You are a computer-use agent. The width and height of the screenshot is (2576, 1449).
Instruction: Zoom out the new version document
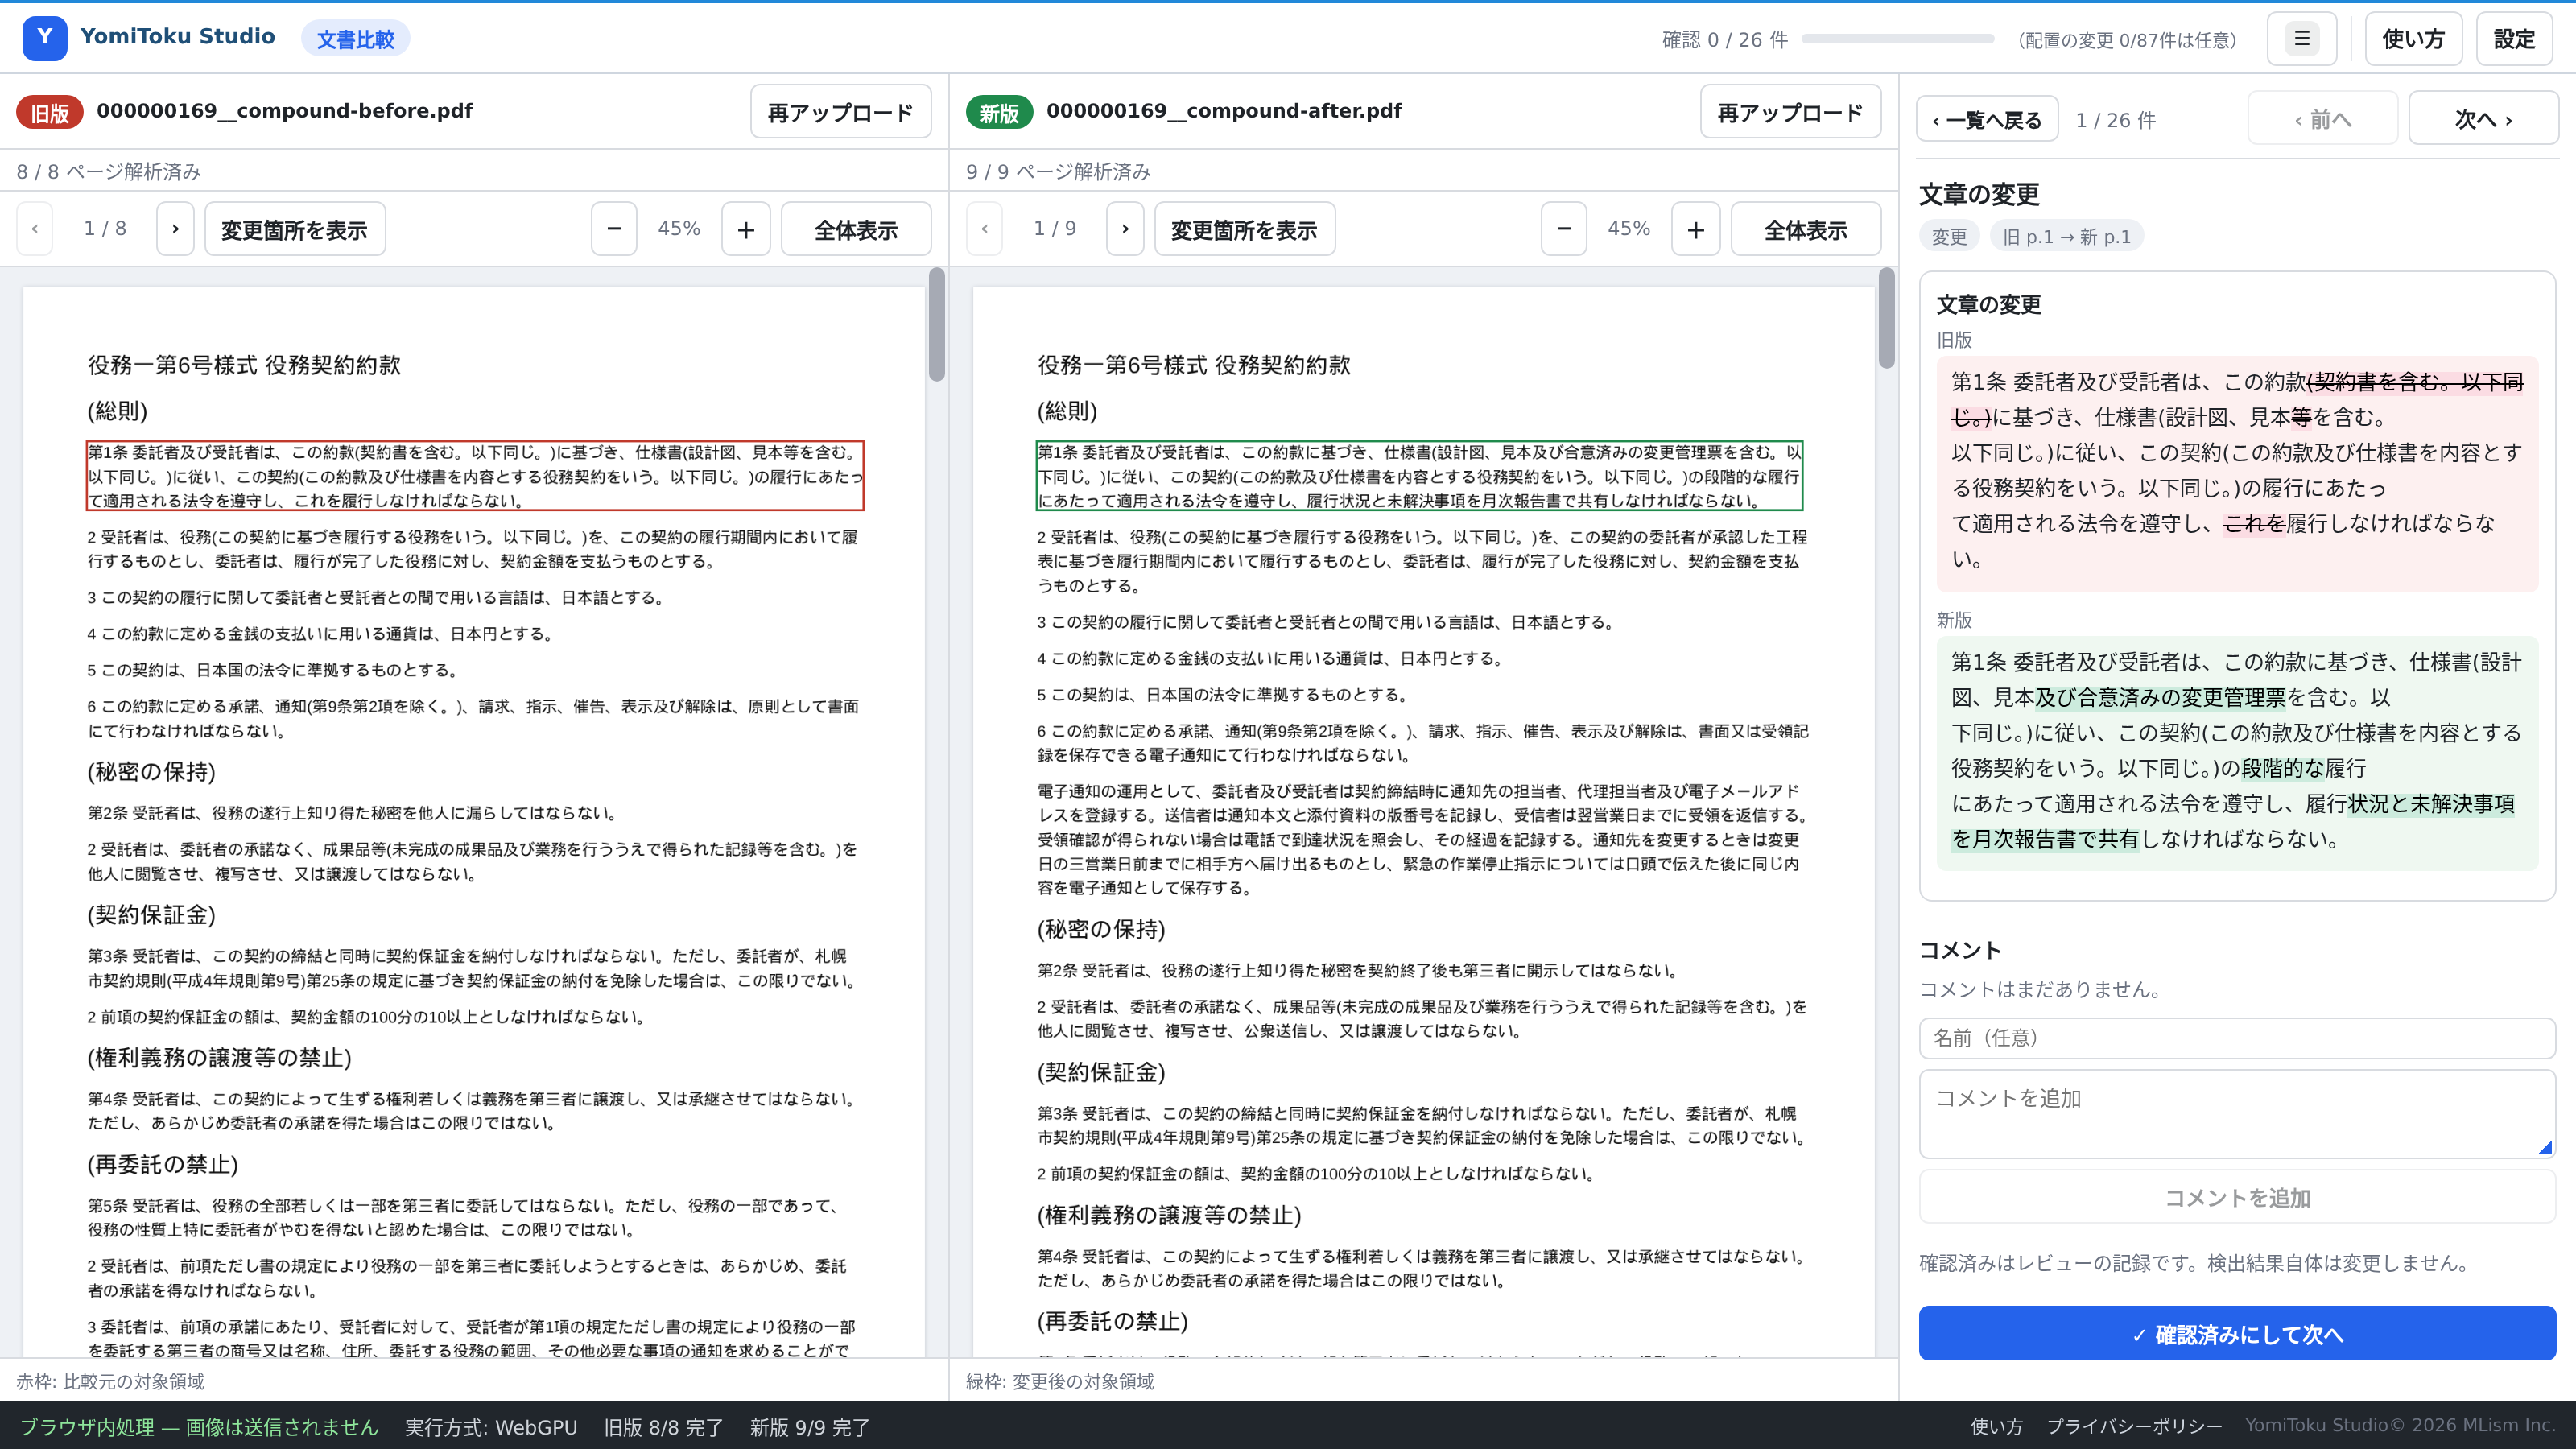tap(1564, 229)
